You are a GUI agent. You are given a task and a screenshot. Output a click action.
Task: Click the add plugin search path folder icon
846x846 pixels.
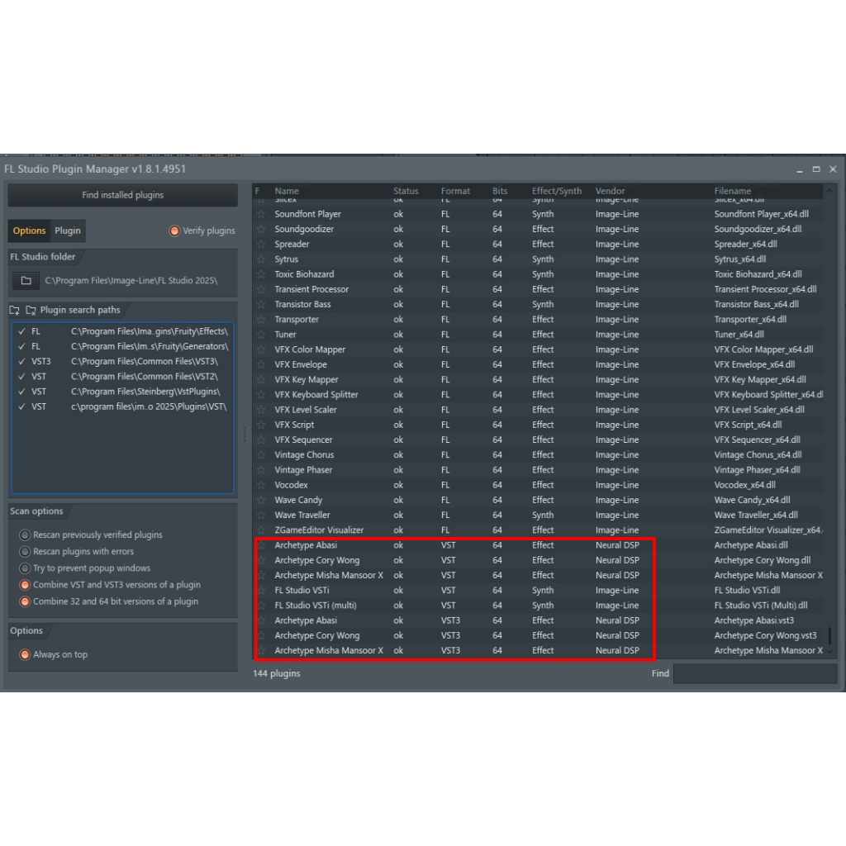point(15,311)
